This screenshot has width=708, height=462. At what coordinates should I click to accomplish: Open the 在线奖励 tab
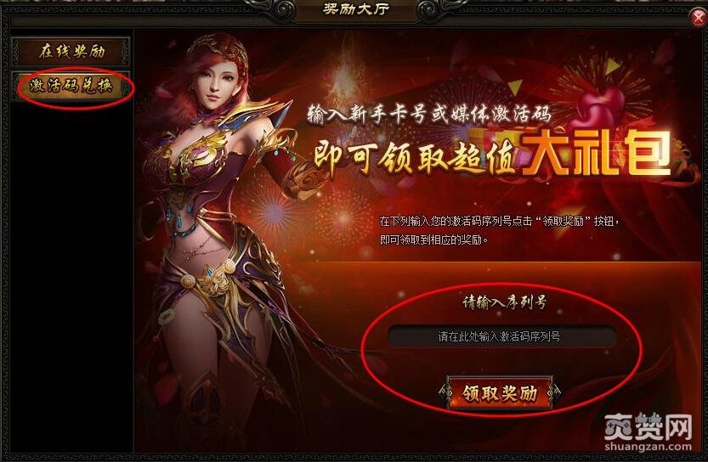pos(71,52)
